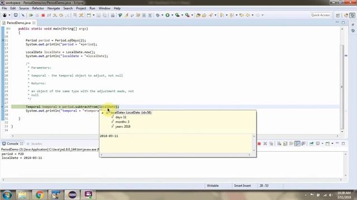Click Remove Launch icon in Console toolbar
Image resolution: width=357 pixels, height=200 pixels.
click(x=266, y=143)
